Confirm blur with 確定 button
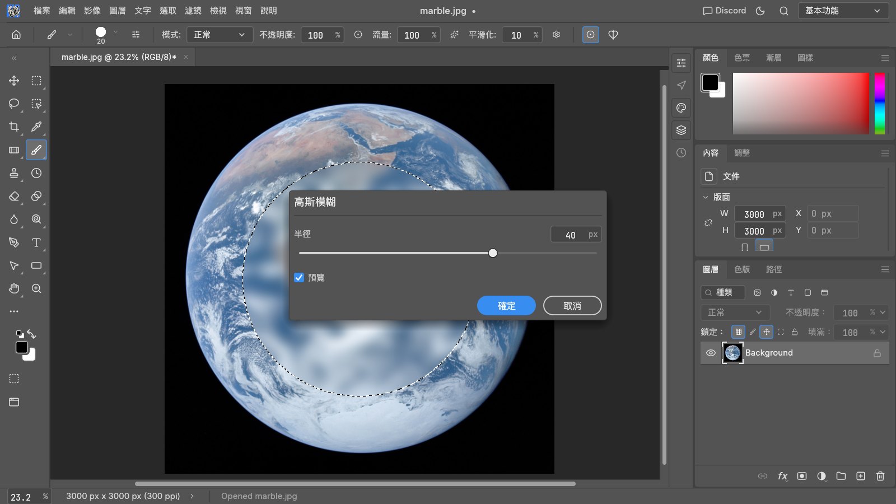 (506, 306)
